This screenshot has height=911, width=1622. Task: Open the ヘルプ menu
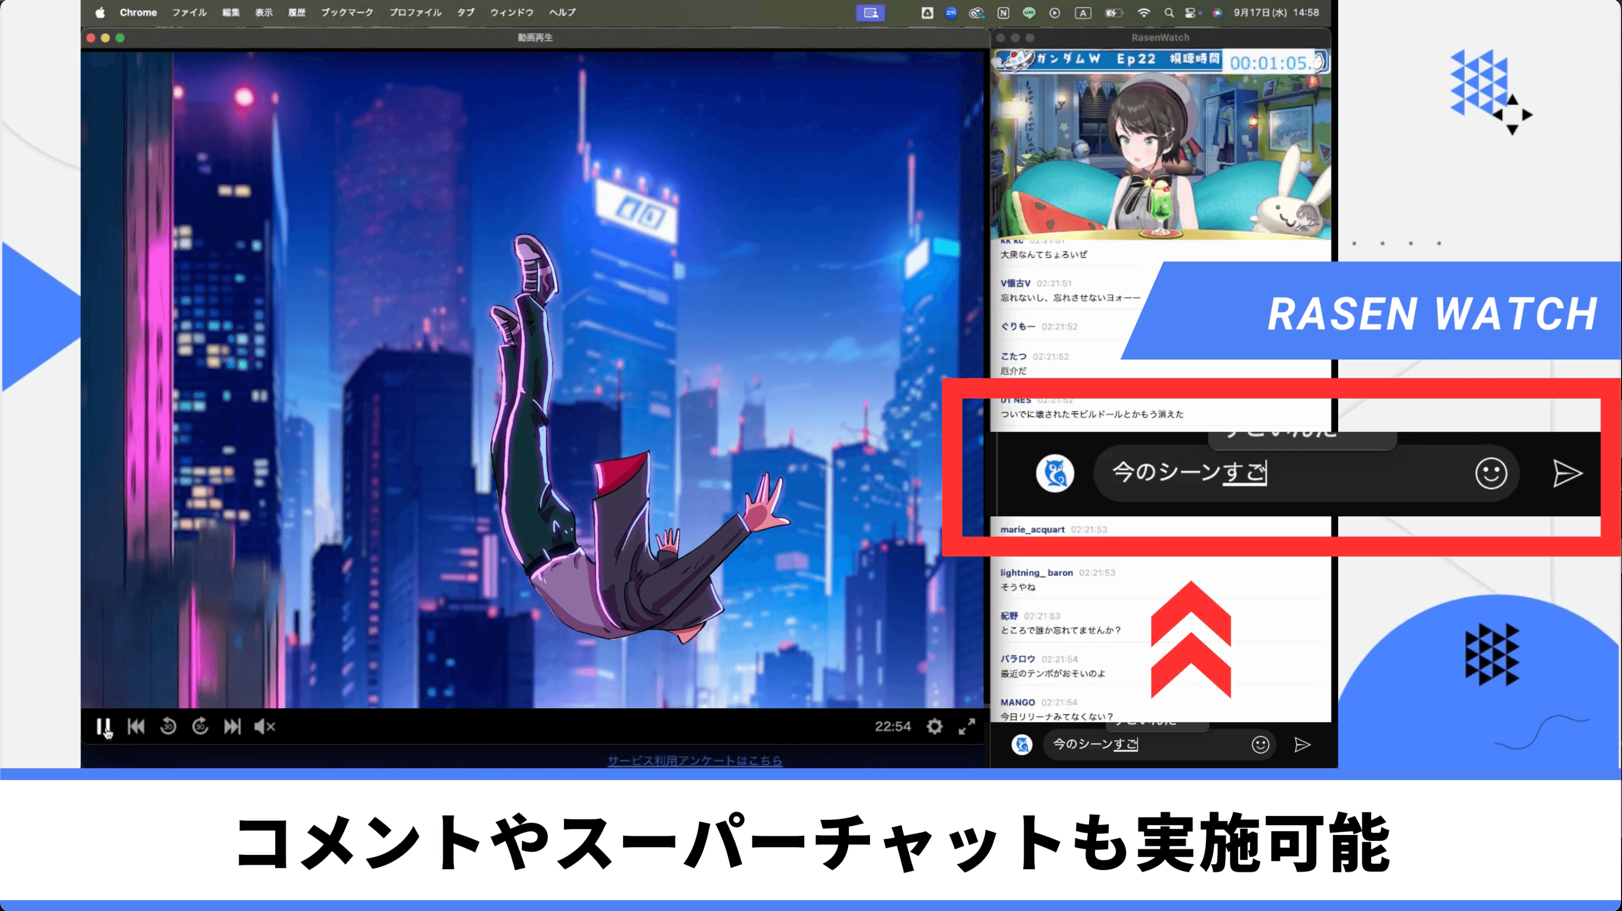tap(561, 12)
